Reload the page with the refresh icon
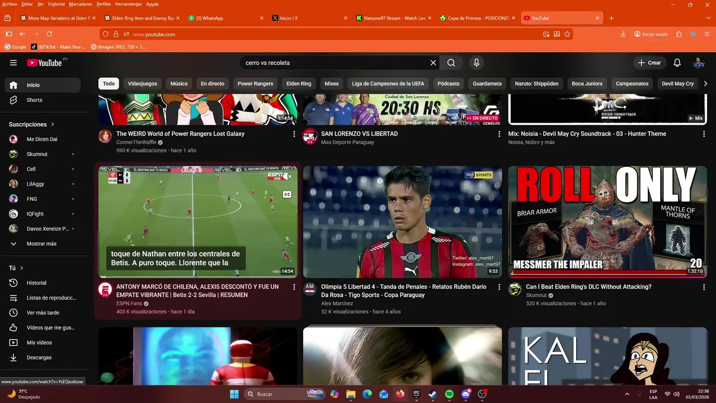716x403 pixels. click(x=49, y=34)
